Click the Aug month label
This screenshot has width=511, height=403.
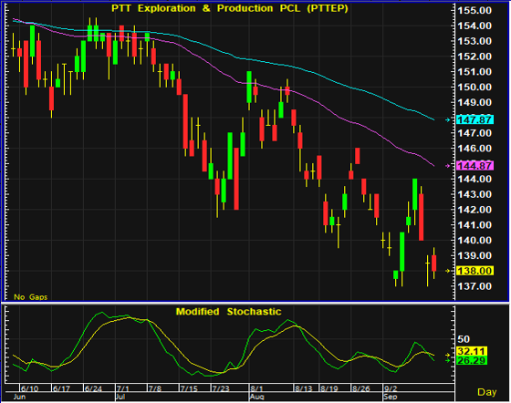click(x=256, y=397)
